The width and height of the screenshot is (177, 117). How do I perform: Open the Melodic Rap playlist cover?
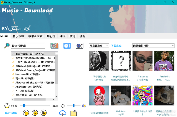click(x=164, y=61)
